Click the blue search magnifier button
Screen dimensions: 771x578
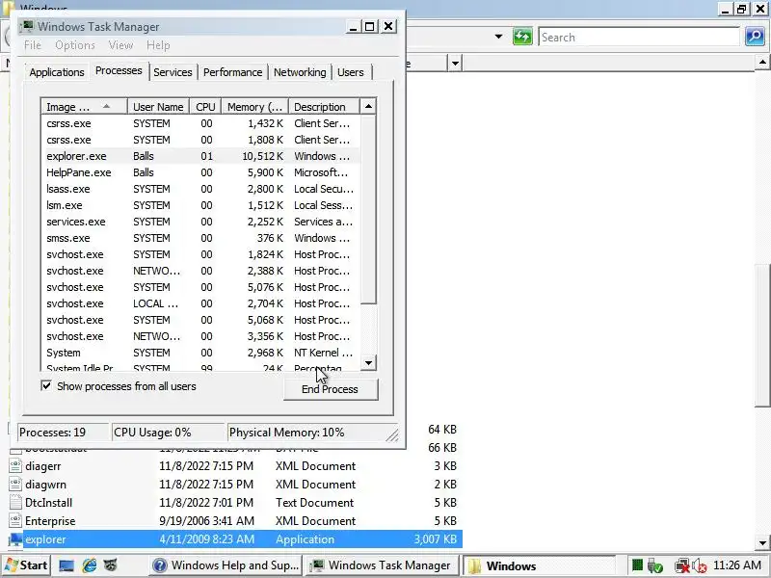point(755,37)
